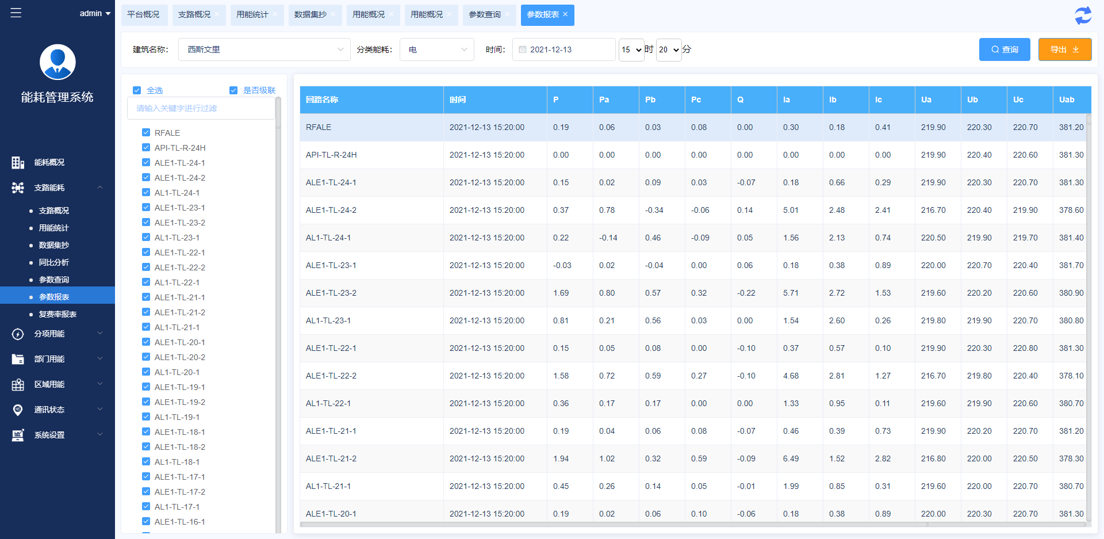Toggle the 全选 checkbox

137,90
